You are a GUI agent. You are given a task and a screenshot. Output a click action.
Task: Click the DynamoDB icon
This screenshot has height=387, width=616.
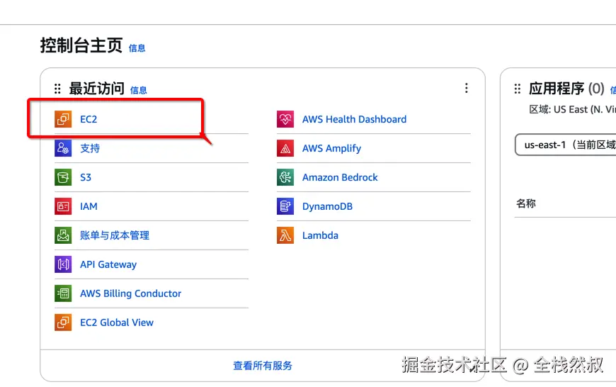pos(285,206)
